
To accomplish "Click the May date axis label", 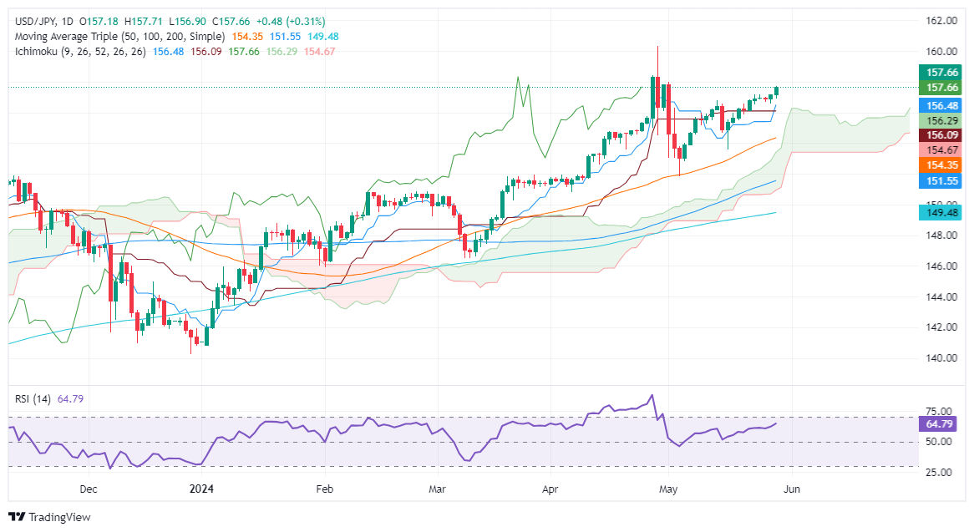I will pos(667,489).
